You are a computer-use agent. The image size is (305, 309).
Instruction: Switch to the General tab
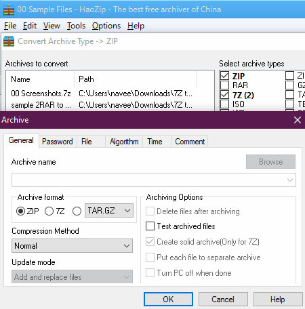(x=21, y=140)
